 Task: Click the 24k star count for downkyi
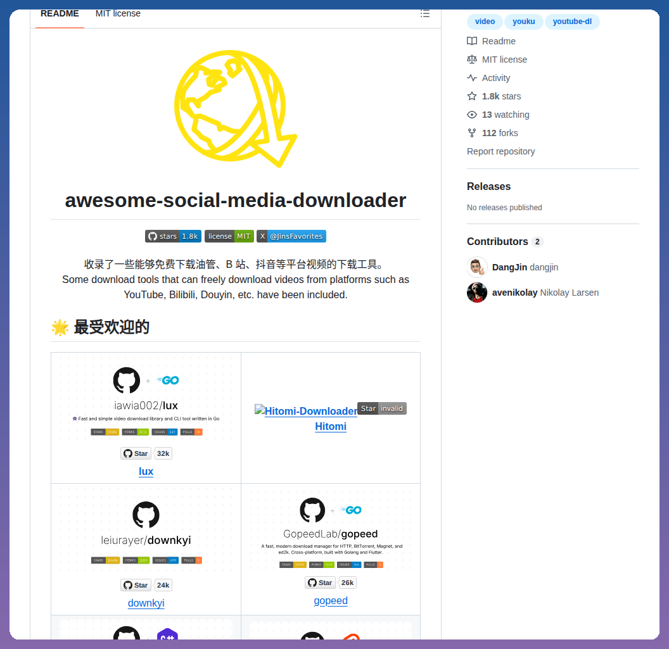pyautogui.click(x=163, y=585)
